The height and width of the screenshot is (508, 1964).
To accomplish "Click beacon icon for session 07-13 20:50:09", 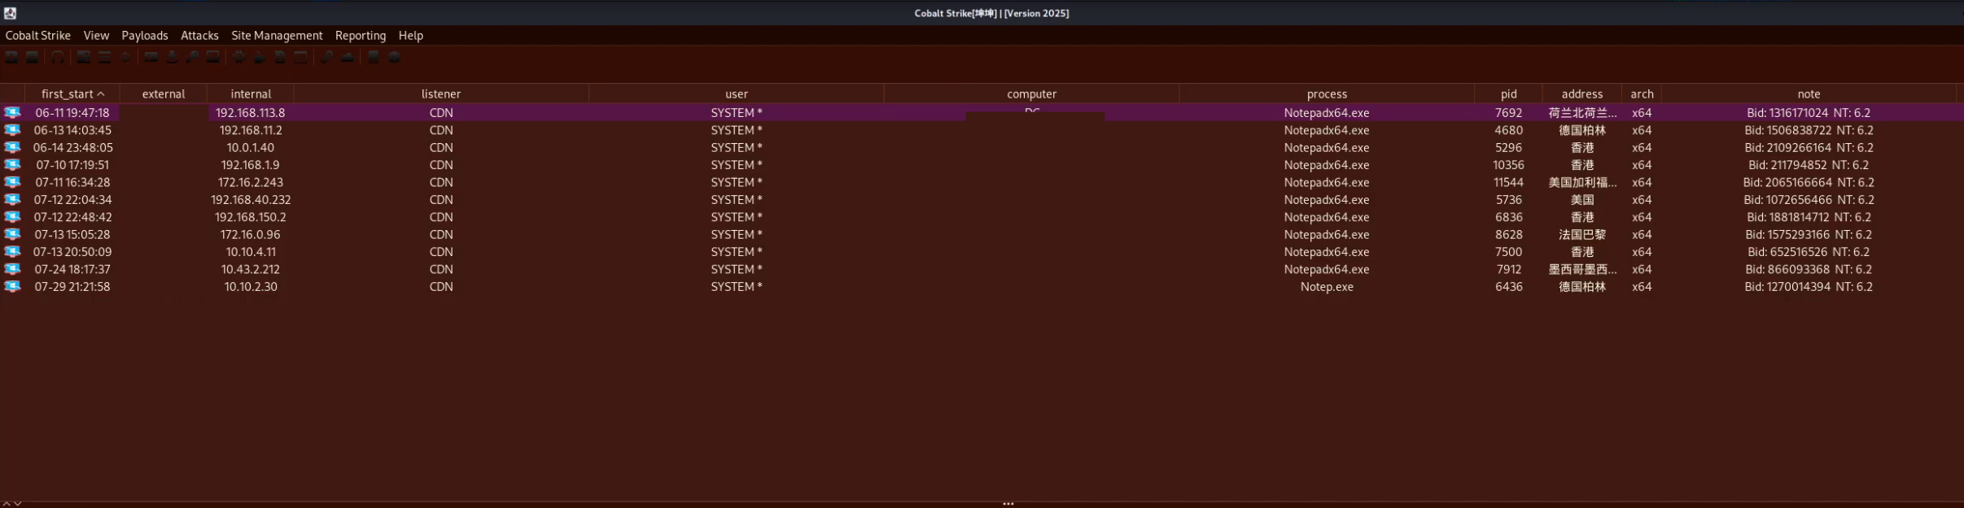I will tap(12, 252).
